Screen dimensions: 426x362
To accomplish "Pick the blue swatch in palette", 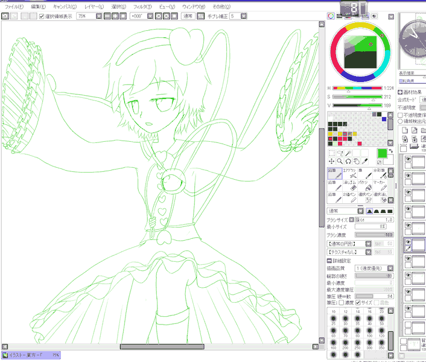I will (384, 119).
